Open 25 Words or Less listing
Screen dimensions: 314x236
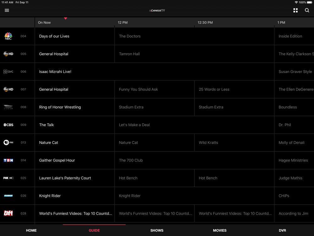tap(234, 89)
